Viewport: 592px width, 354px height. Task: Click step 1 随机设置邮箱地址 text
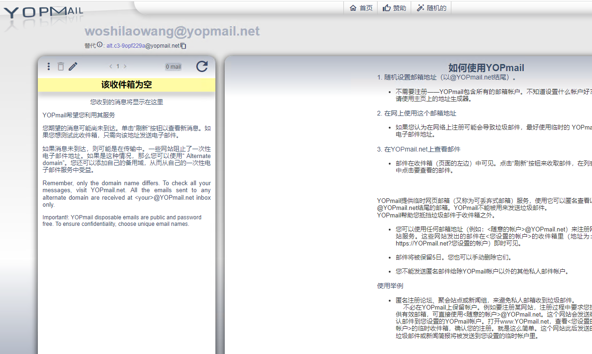pyautogui.click(x=447, y=77)
